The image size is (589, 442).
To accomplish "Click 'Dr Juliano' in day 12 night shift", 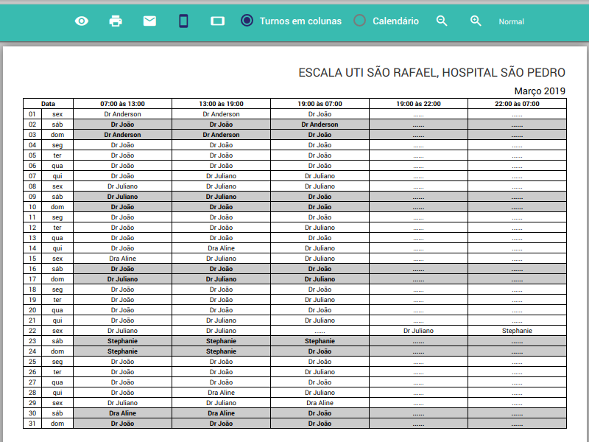I will [320, 228].
